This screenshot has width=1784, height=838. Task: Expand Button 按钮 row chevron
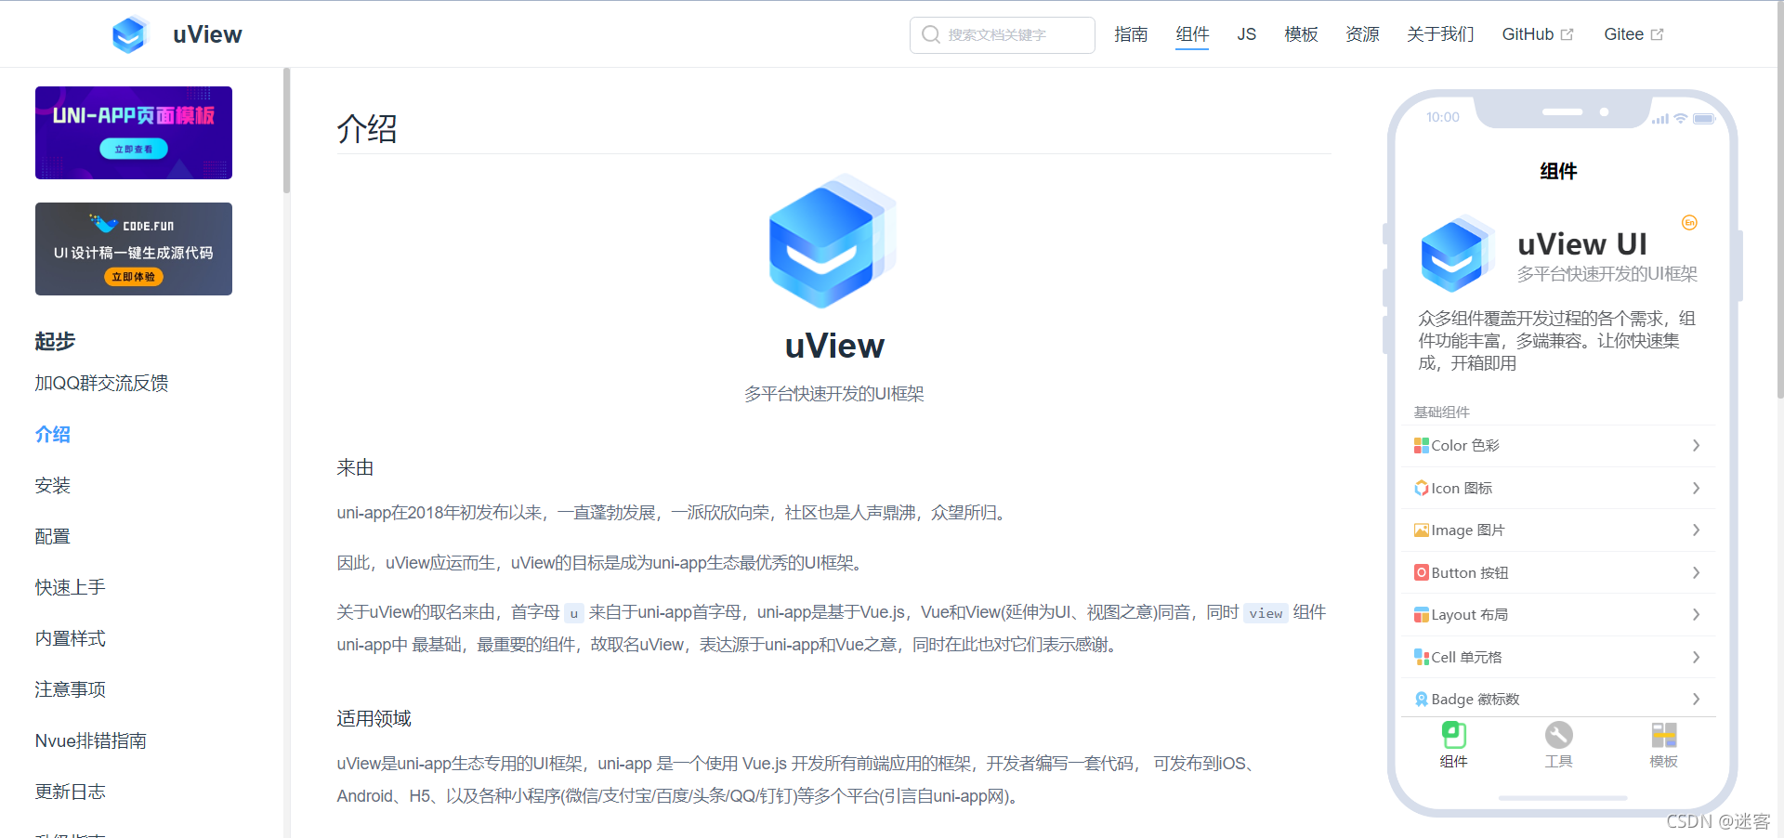click(1696, 572)
